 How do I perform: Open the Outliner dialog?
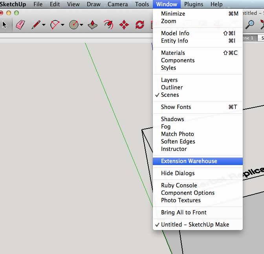[x=198, y=87]
